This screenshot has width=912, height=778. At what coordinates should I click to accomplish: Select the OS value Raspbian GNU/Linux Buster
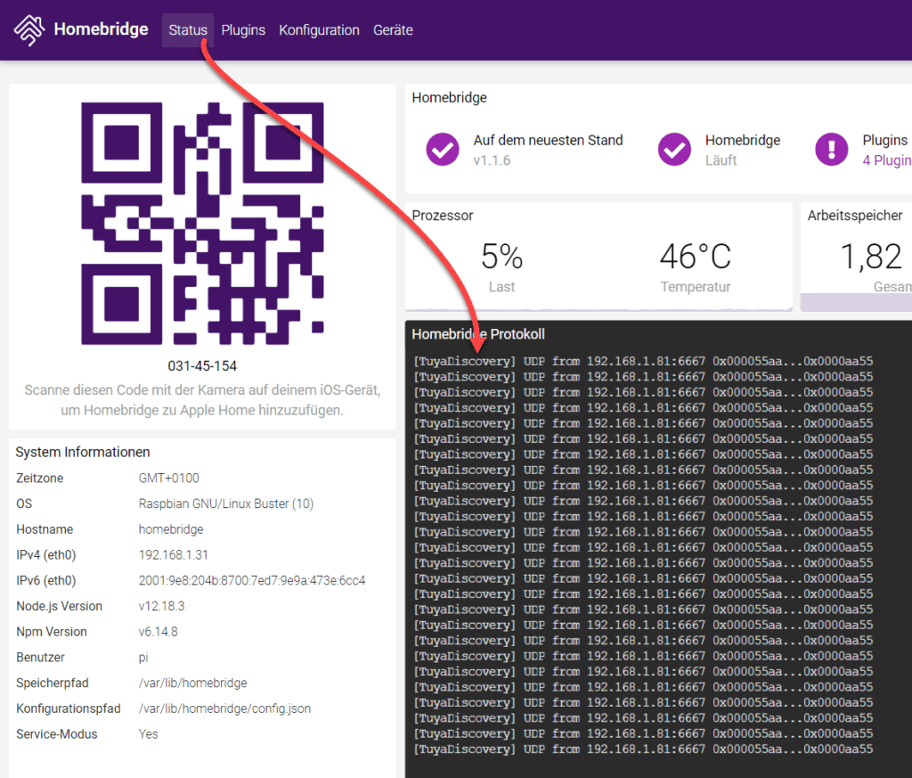[x=225, y=504]
